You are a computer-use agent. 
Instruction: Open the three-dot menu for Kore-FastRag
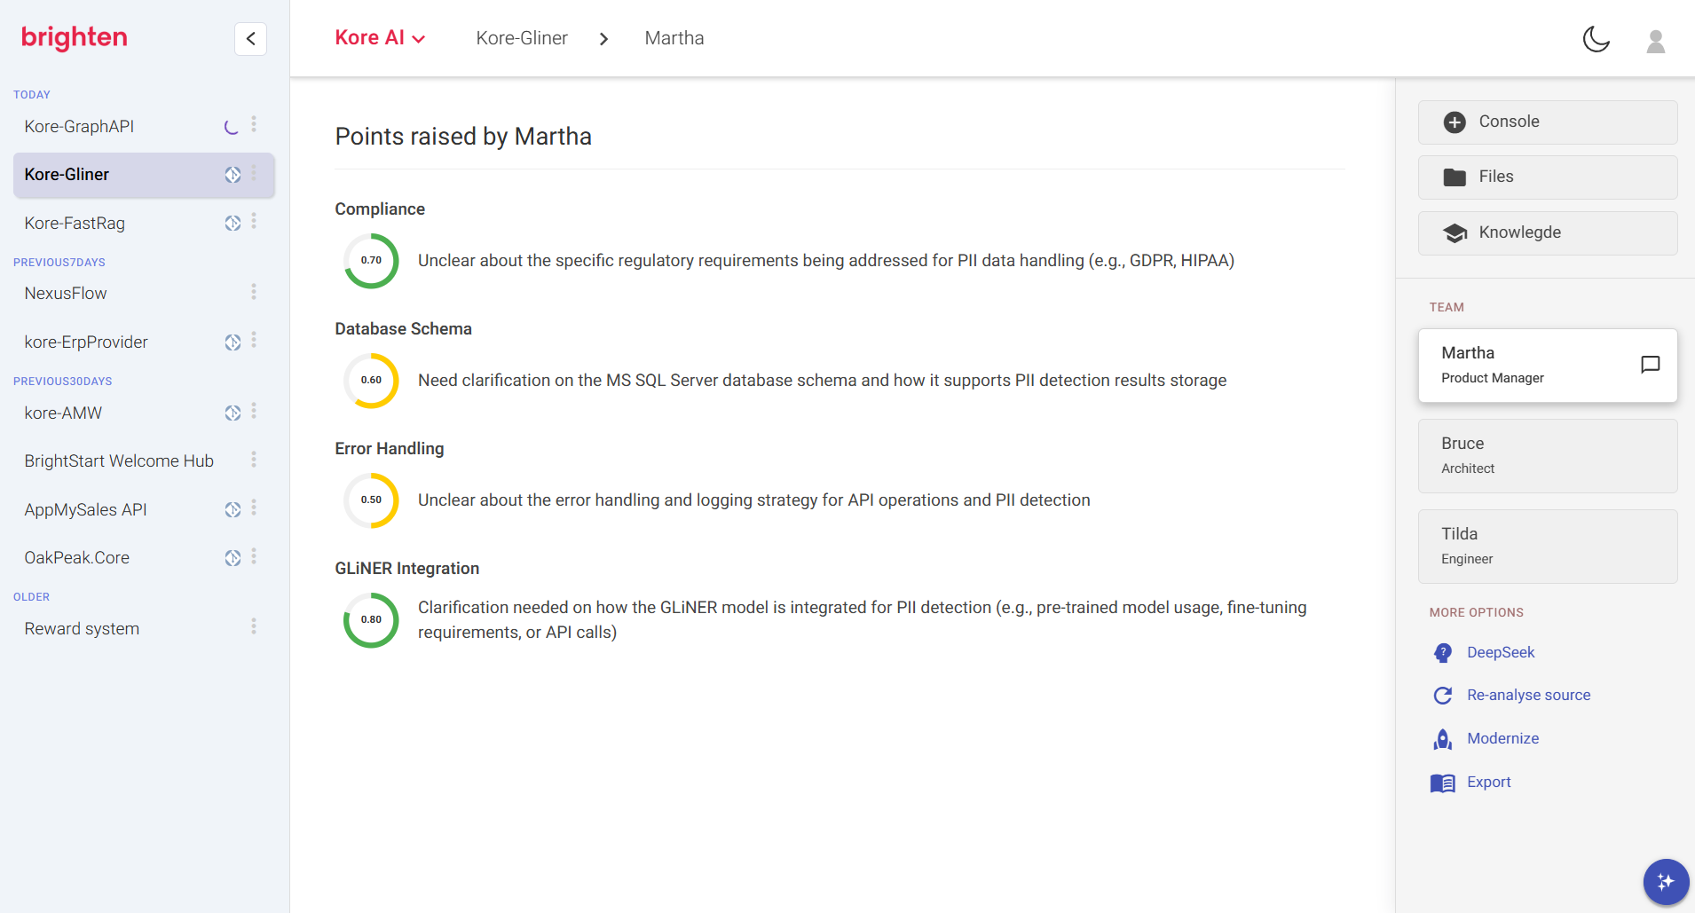pyautogui.click(x=254, y=221)
